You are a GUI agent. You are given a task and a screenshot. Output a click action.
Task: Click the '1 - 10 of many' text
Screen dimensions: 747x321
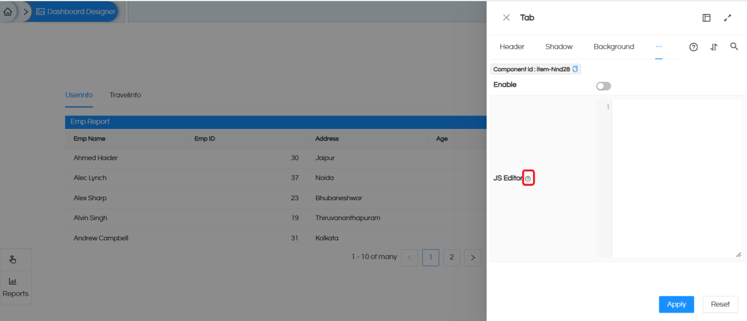(374, 257)
